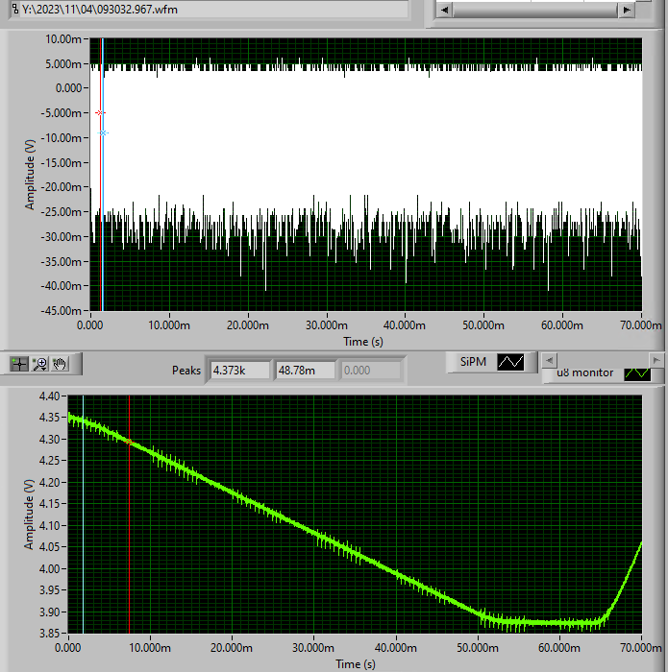Click the light blue cursor line in lower graph
This screenshot has height=672, width=668.
pyautogui.click(x=83, y=515)
